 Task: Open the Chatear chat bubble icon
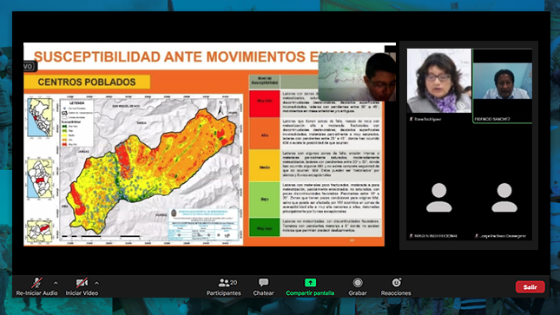264,283
